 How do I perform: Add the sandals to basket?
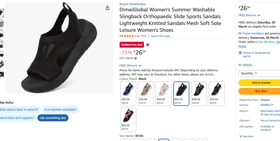click(x=261, y=83)
